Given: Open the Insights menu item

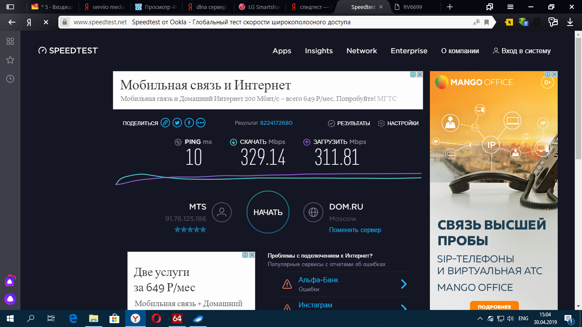Looking at the screenshot, I should tap(319, 51).
